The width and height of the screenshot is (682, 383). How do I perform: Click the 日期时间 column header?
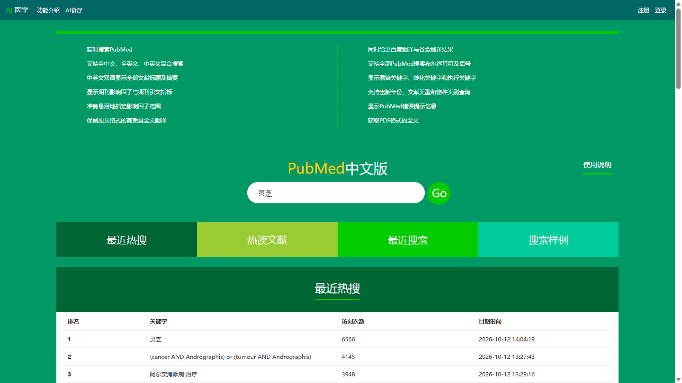tap(490, 322)
